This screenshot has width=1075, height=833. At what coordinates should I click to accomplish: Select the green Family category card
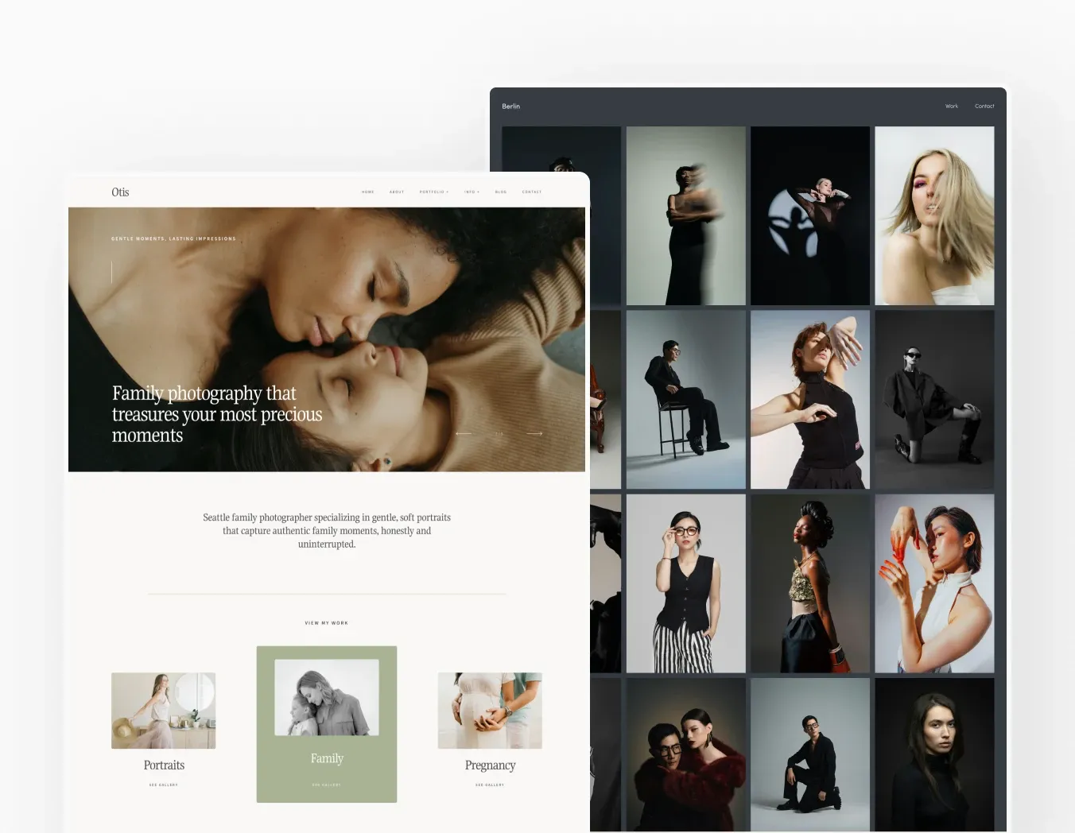coord(326,723)
